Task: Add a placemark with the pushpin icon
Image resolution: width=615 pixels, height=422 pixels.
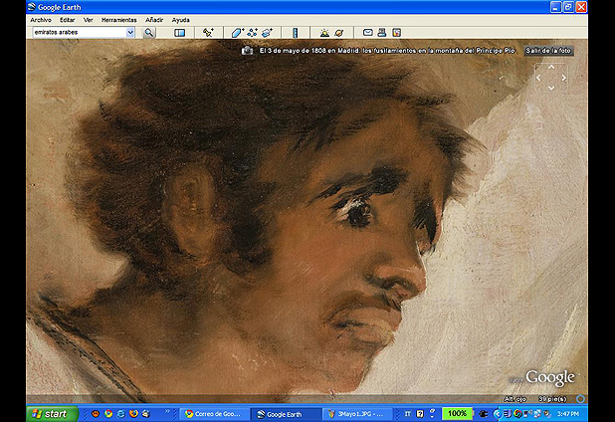Action: pos(208,33)
